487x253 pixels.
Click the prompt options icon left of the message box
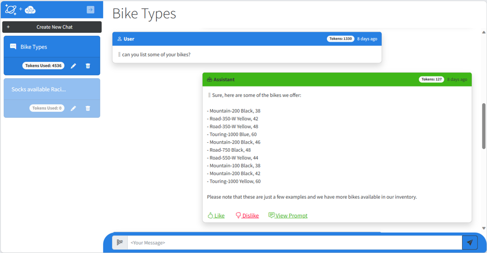click(120, 243)
